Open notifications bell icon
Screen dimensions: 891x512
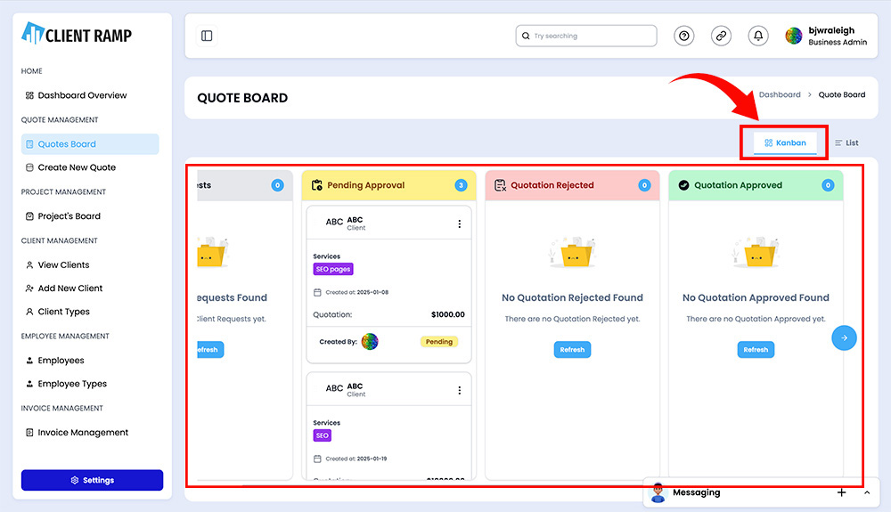758,36
